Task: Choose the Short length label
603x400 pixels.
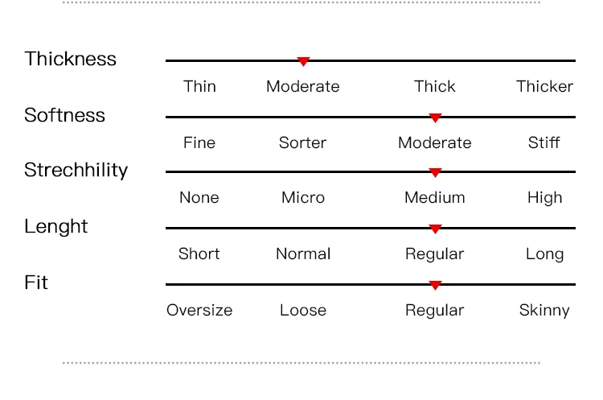Action: (x=199, y=254)
